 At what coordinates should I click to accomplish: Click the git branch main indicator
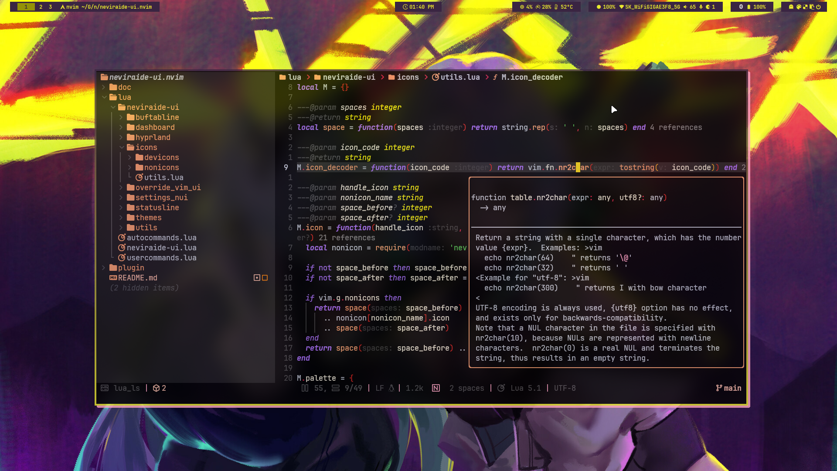[728, 388]
